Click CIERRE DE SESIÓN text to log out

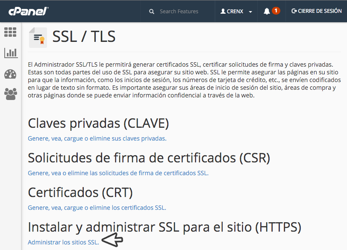(x=320, y=11)
